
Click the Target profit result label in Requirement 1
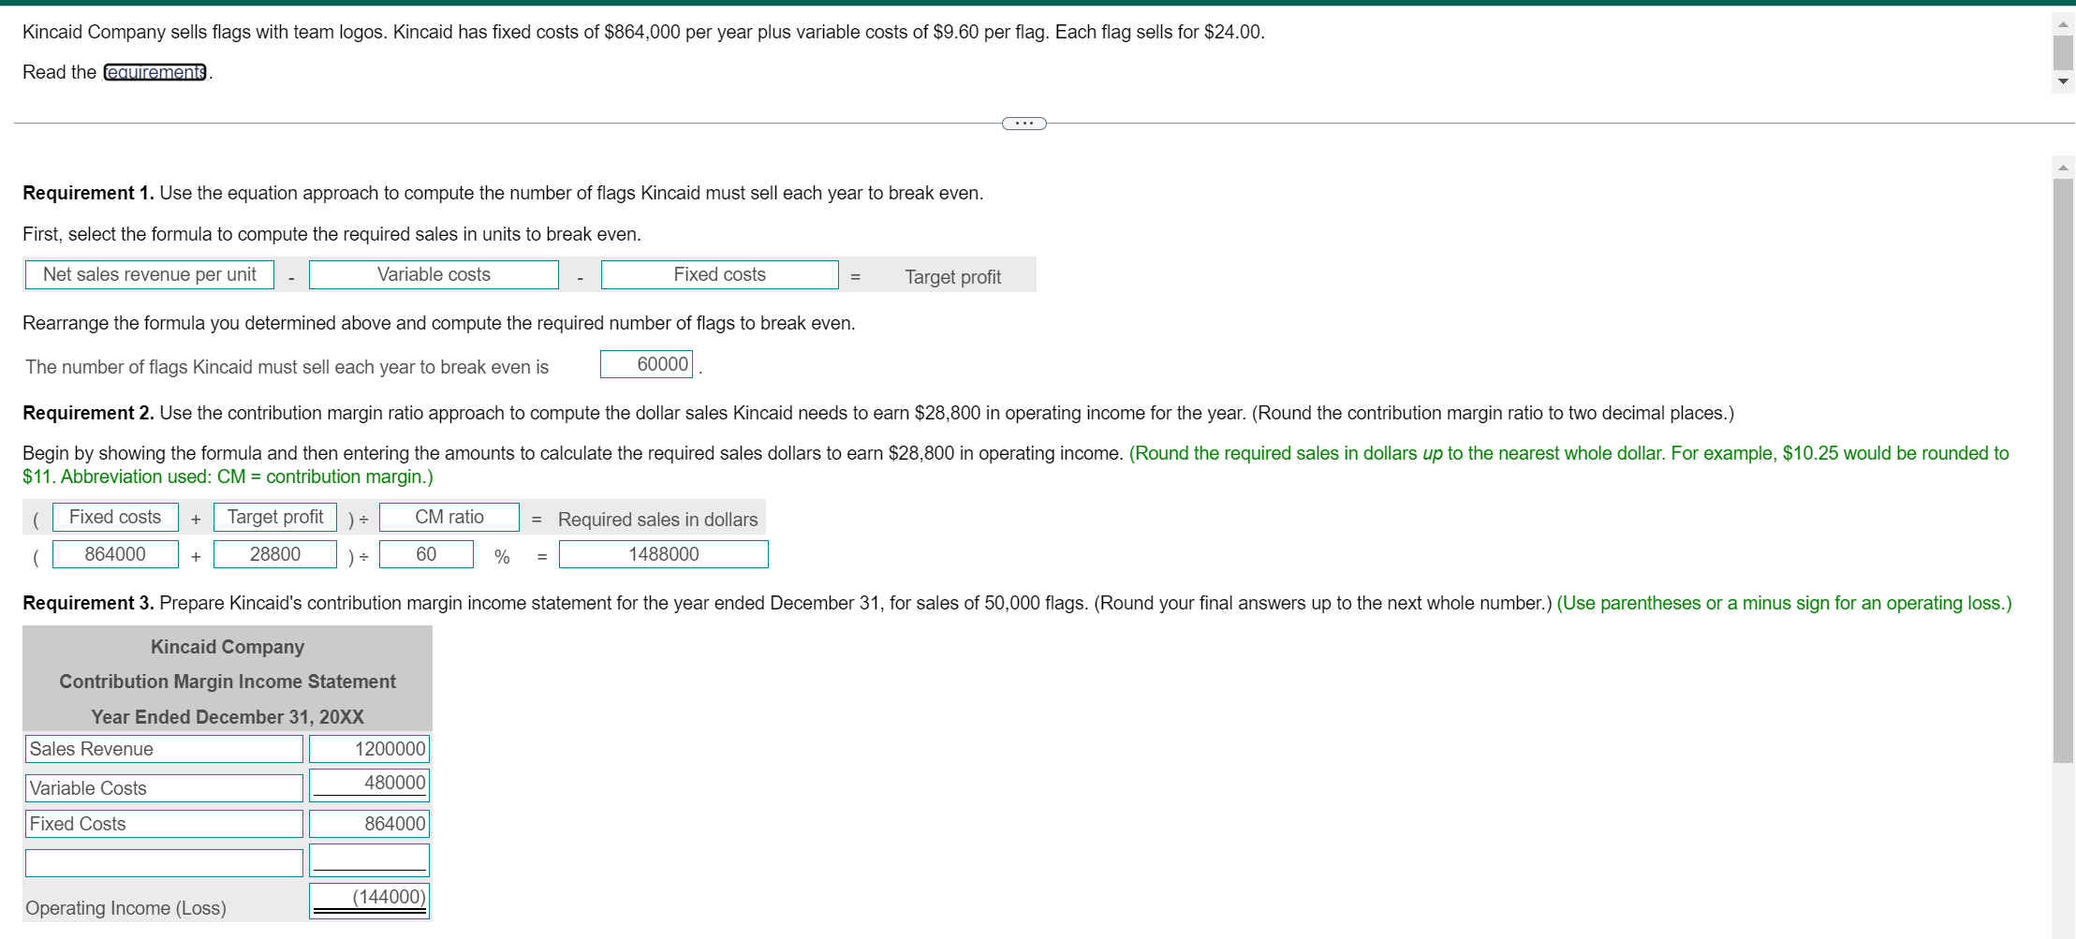952,277
